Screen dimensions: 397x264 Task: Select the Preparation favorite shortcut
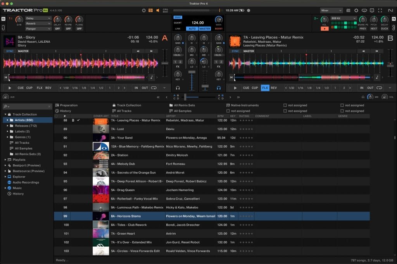coord(66,105)
